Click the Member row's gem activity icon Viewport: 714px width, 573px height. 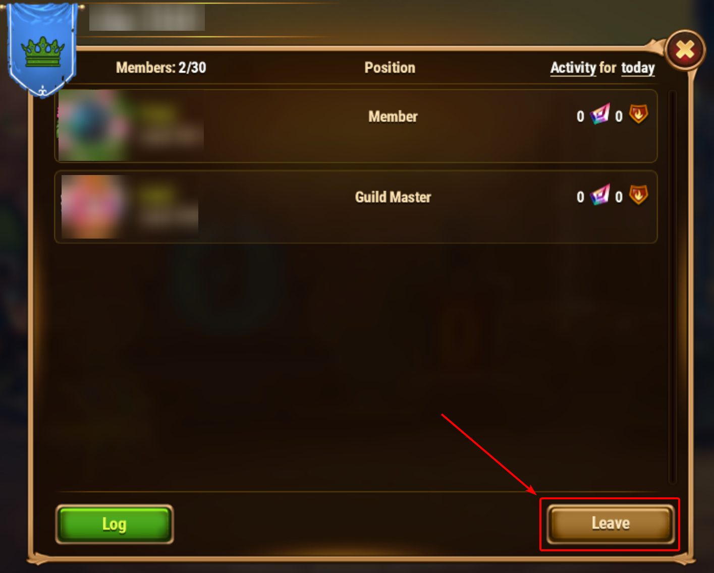pyautogui.click(x=600, y=114)
